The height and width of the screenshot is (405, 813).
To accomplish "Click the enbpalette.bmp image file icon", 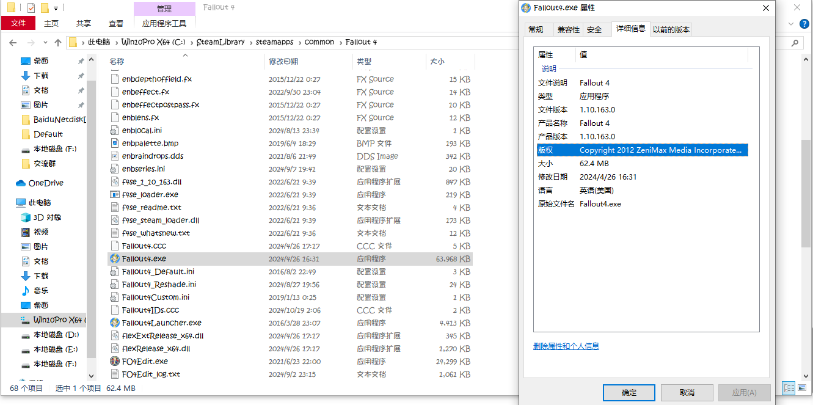I will coord(114,143).
